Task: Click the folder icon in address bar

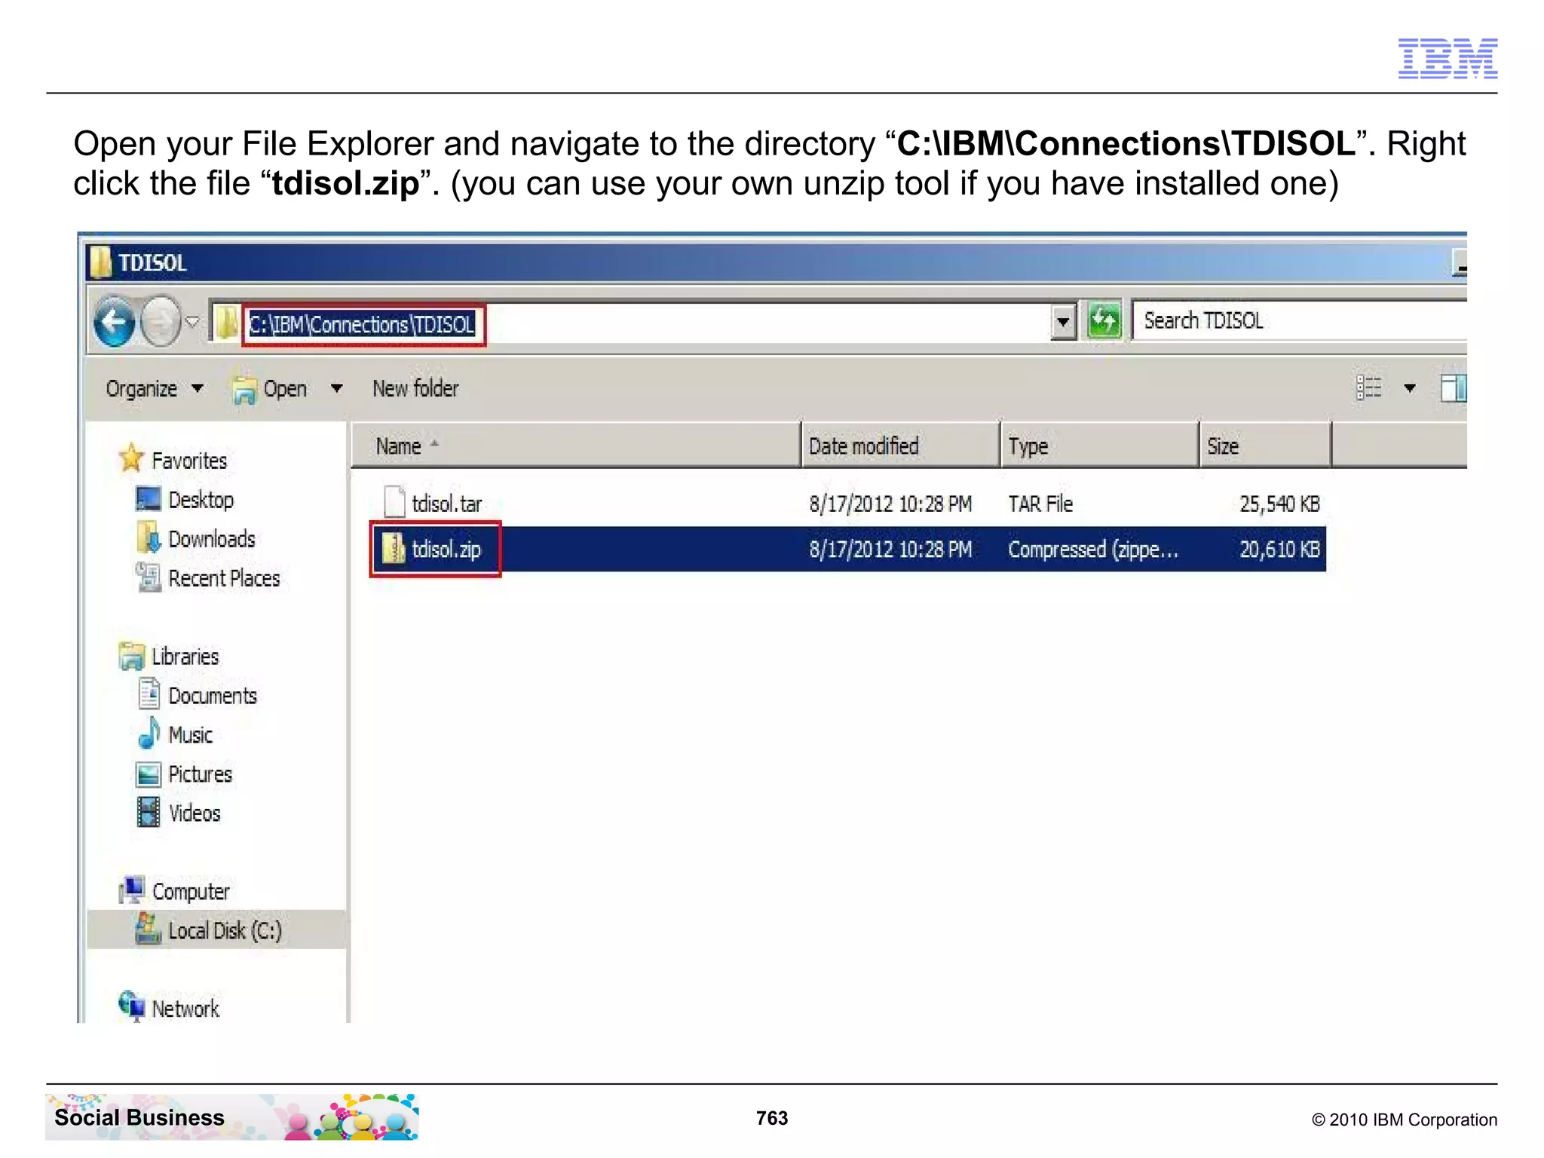Action: [226, 323]
